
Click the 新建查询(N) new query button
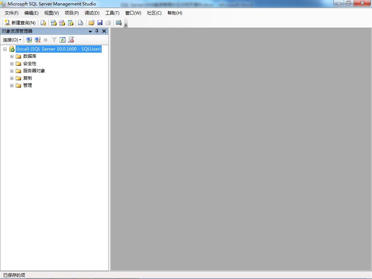click(20, 23)
